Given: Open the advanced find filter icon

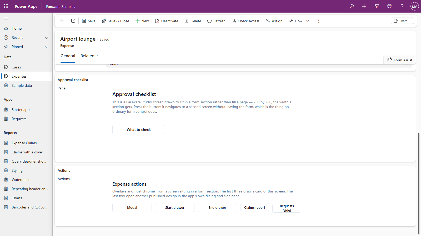Looking at the screenshot, I should pos(377,6).
